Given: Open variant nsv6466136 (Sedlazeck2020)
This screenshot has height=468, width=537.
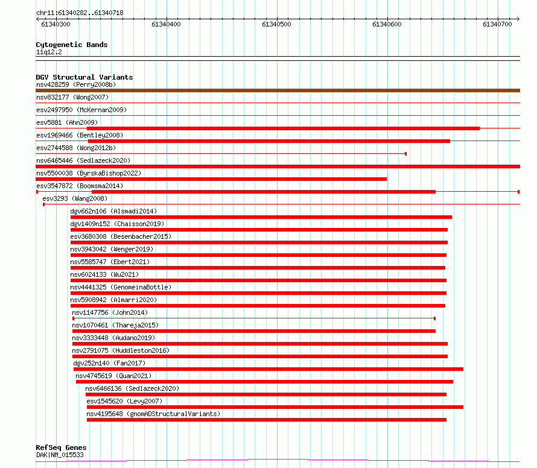Looking at the screenshot, I should pyautogui.click(x=132, y=388).
